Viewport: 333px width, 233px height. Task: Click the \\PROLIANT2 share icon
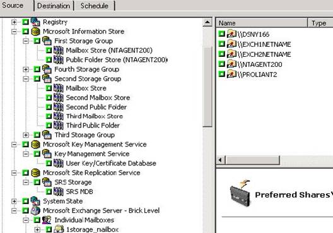click(231, 75)
